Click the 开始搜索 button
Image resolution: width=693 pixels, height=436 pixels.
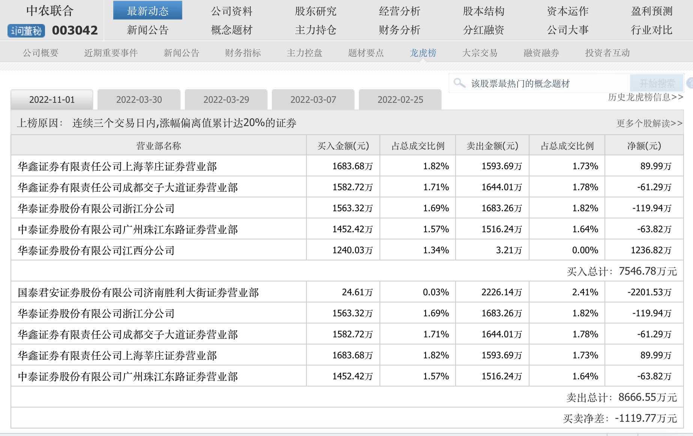coord(657,83)
